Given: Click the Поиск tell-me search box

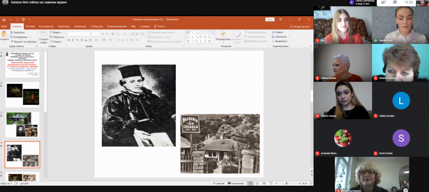Looking at the screenshot, I should [x=159, y=26].
